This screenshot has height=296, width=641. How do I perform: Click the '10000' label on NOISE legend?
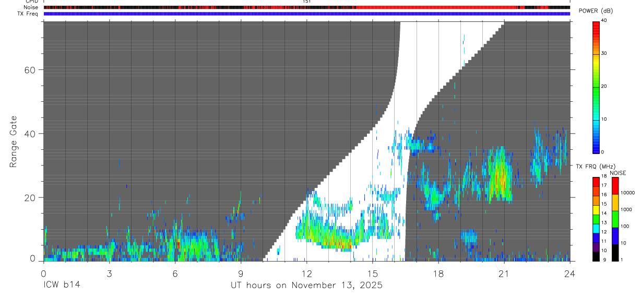(628, 193)
